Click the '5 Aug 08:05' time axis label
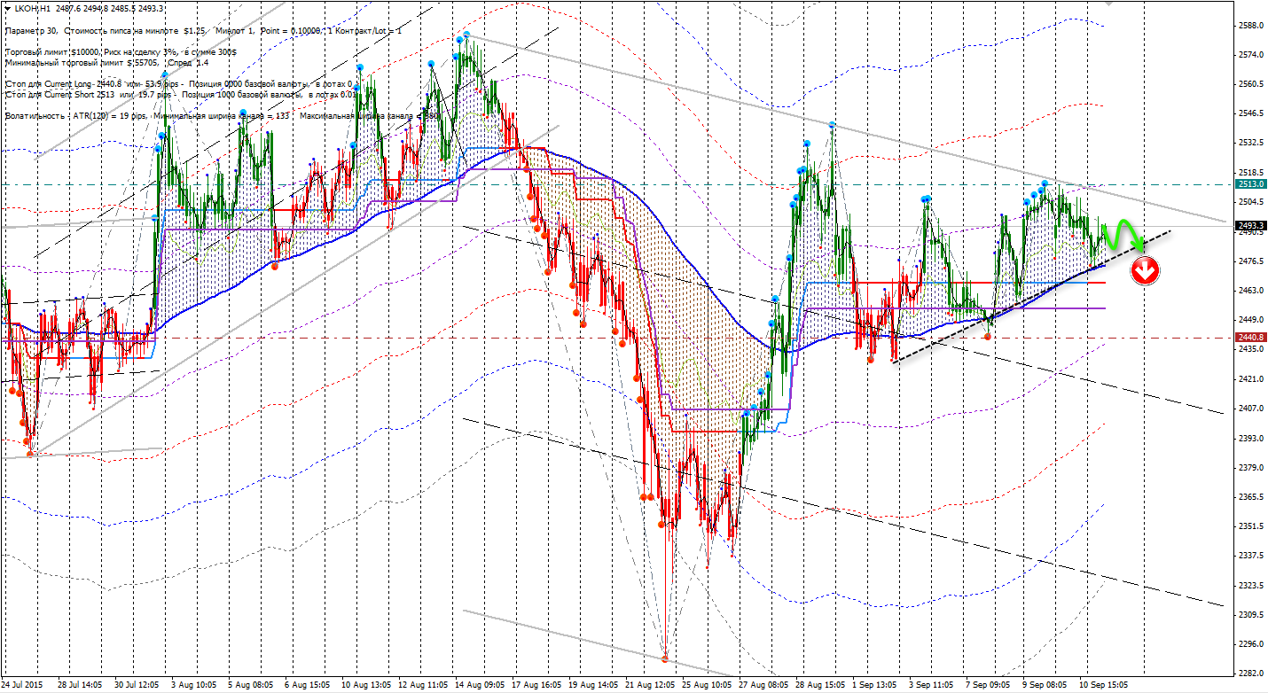Viewport: 1268px width, 693px height. tap(251, 685)
